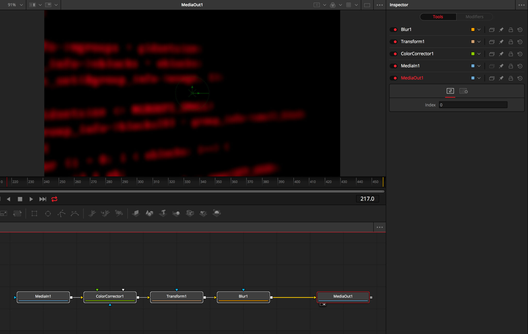Add a Spotlight 3D node

(203, 213)
